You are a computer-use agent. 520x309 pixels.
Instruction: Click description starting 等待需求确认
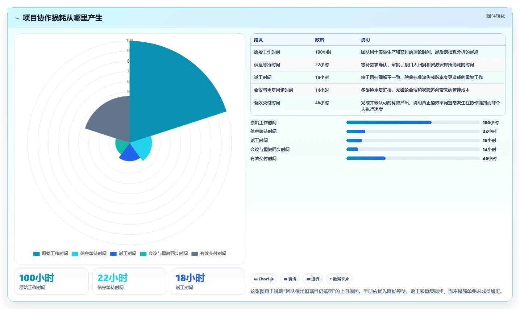(417, 65)
